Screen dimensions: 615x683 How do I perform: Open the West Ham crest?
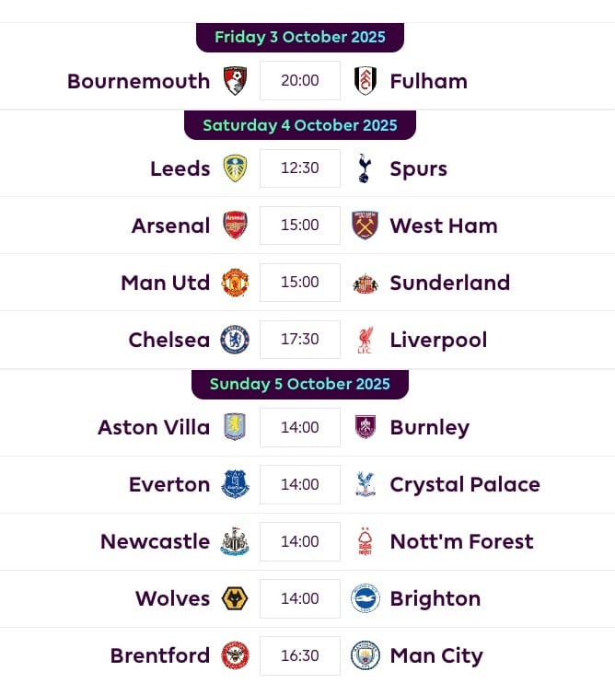click(x=366, y=226)
